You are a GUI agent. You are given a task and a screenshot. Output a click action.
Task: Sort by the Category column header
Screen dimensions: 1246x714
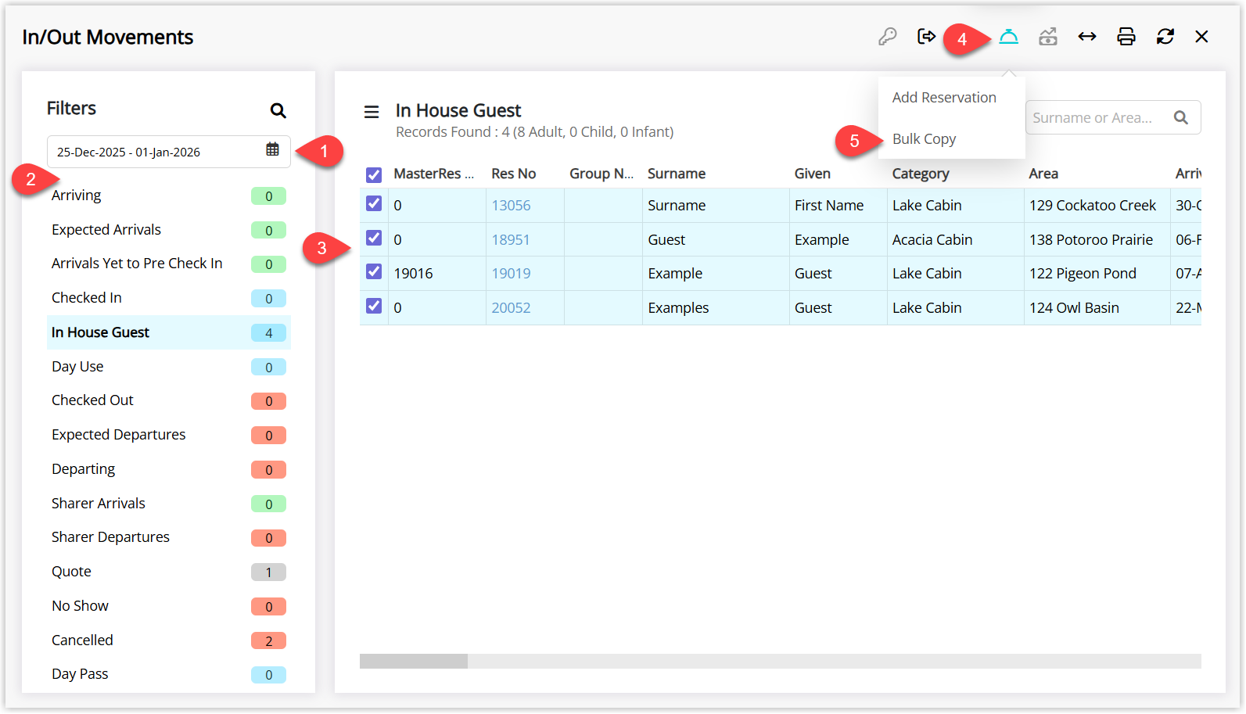pyautogui.click(x=921, y=174)
